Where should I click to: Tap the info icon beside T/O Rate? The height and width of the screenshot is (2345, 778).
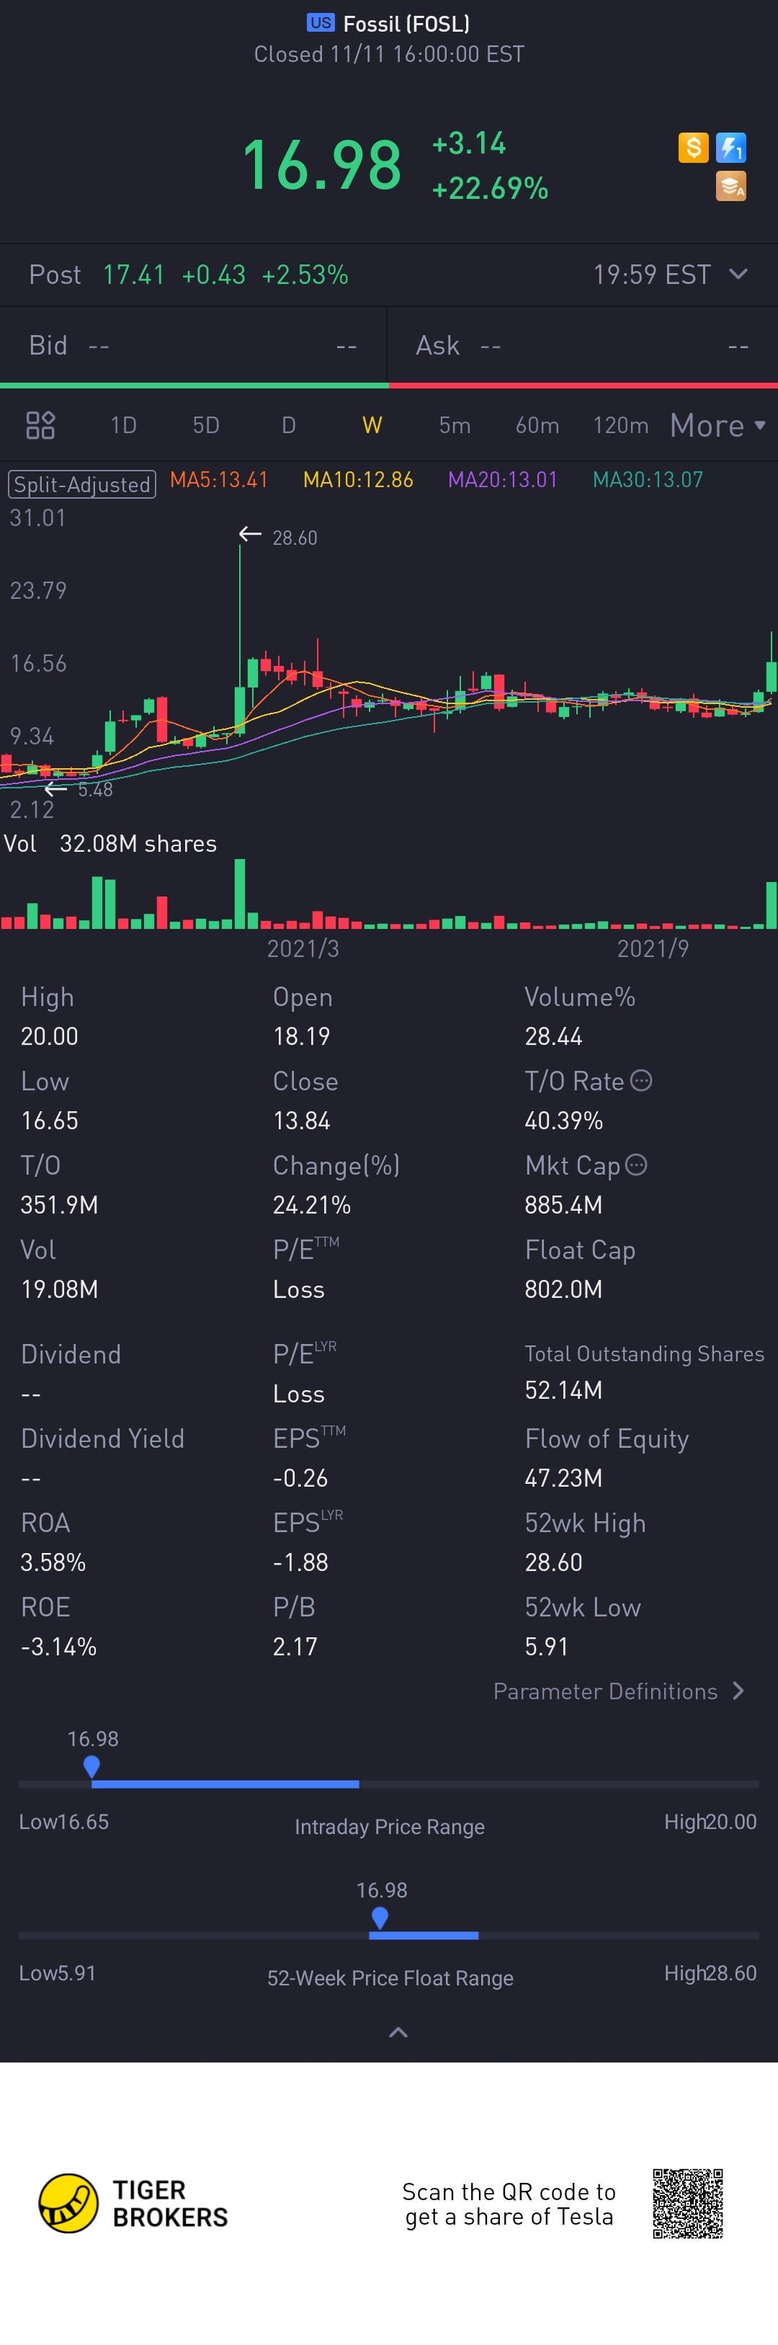(642, 1080)
